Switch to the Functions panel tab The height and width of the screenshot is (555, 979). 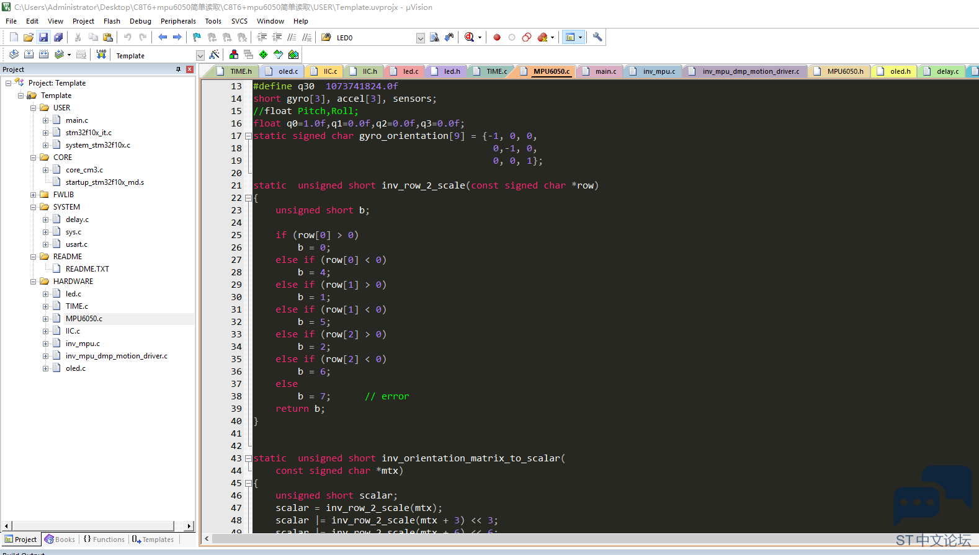click(x=104, y=539)
